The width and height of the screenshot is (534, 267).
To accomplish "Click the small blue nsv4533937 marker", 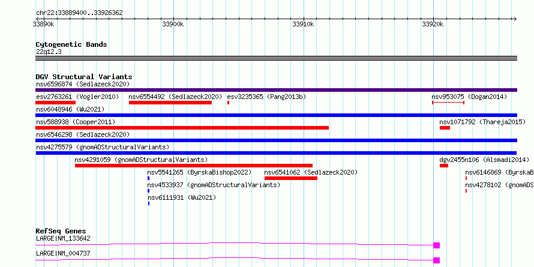I will 148,191.
